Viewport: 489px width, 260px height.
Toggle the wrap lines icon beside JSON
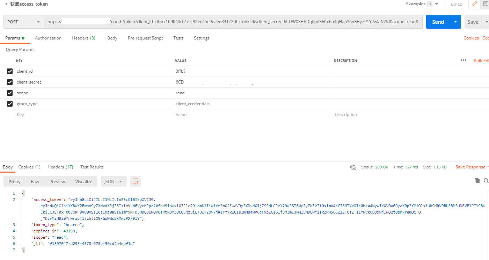point(135,181)
